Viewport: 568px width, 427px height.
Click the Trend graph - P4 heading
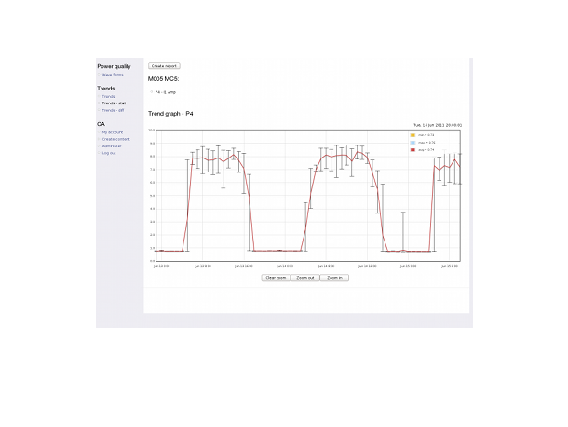[x=170, y=114]
